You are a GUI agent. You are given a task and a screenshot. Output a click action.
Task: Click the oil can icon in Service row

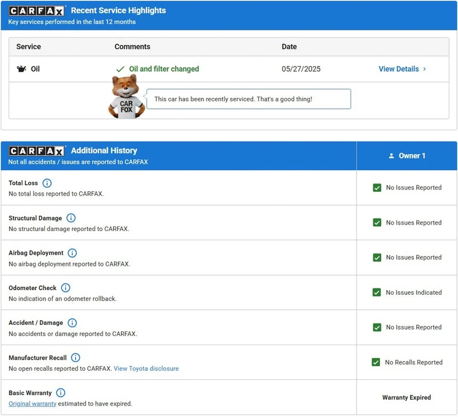(x=21, y=69)
